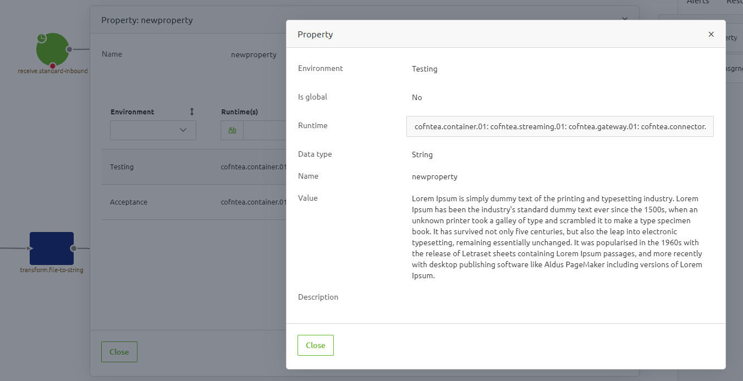The image size is (743, 381).
Task: Click the Runtime value field
Action: [x=559, y=126]
